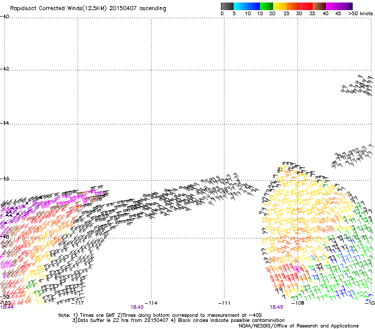375x329 pixels.
Task: Click the 'Data buffer is 22 hrs' note line
Action: tap(178, 320)
